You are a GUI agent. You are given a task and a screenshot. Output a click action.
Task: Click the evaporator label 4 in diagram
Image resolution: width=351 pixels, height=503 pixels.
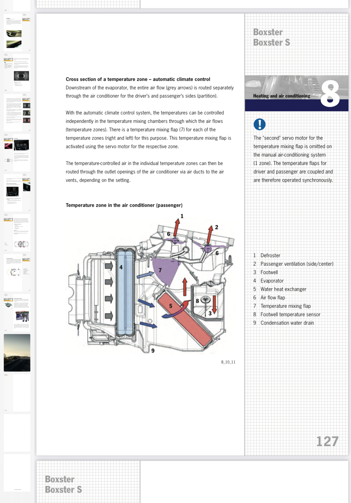121,267
